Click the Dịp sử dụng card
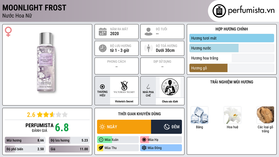The image size is (279, 157). click(162, 66)
